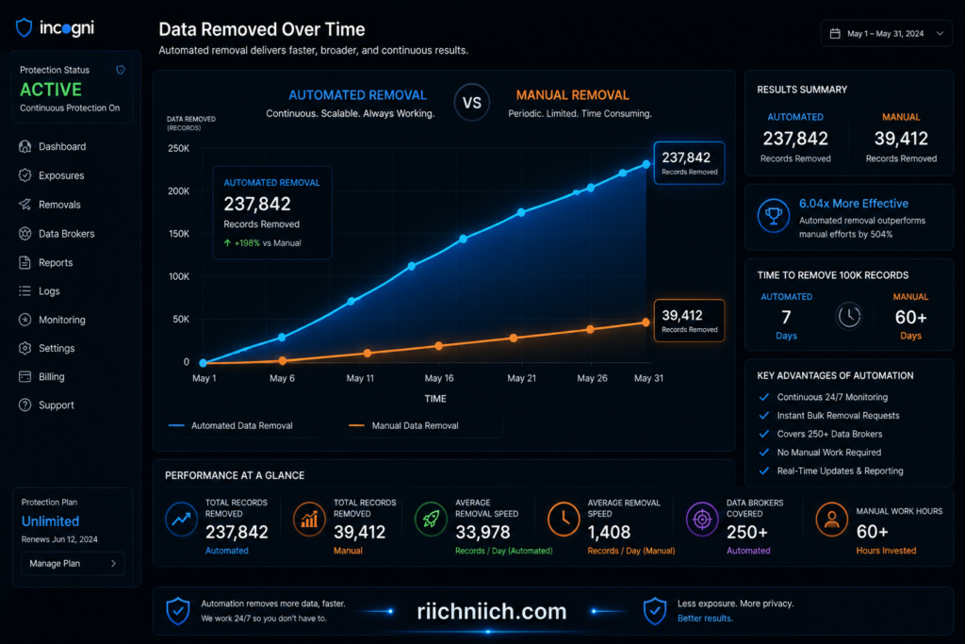Open Monitoring from sidebar label
Image resolution: width=965 pixels, height=644 pixels.
pyautogui.click(x=62, y=320)
